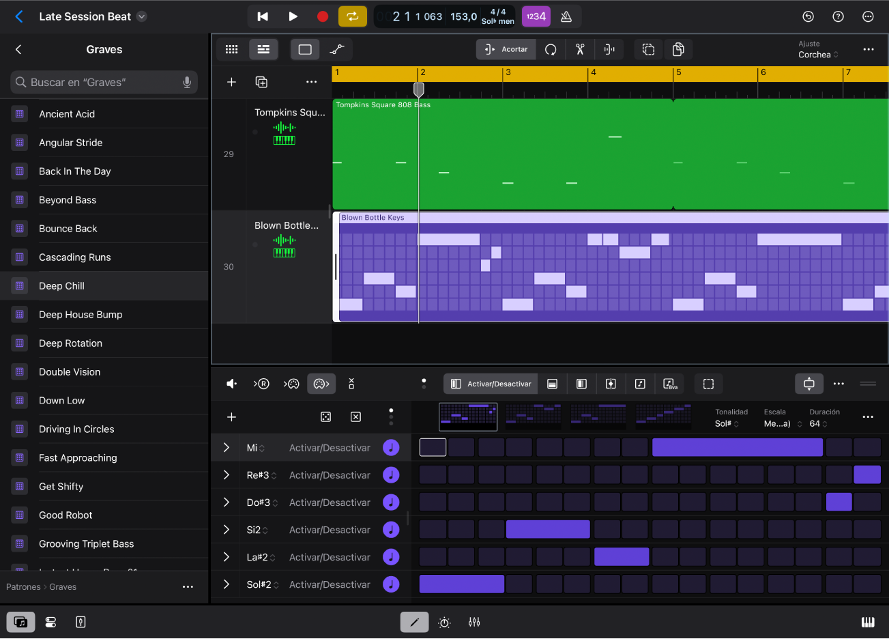Toggle the yellow cycle loop mode

(353, 16)
